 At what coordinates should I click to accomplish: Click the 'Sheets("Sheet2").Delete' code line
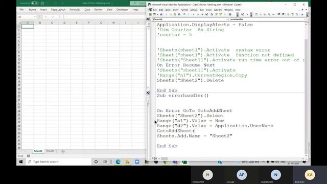point(190,80)
